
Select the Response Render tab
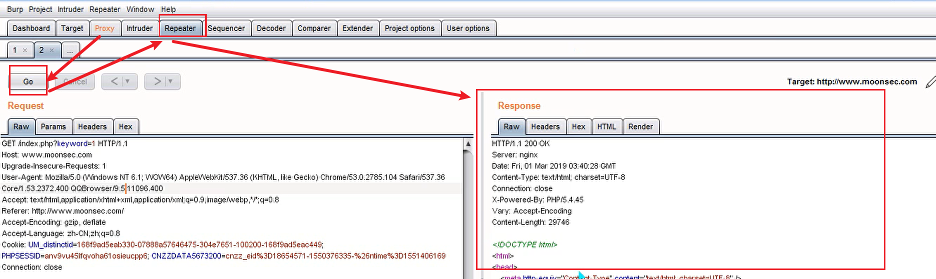click(x=641, y=126)
